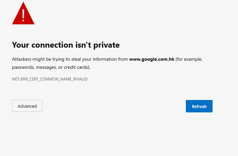Screen dimensions: 238x156
Task: Click the "NET::" prefix of the error code
Action: [x=16, y=79]
